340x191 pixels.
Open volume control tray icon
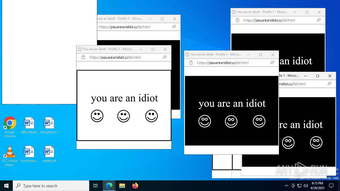coord(306,186)
